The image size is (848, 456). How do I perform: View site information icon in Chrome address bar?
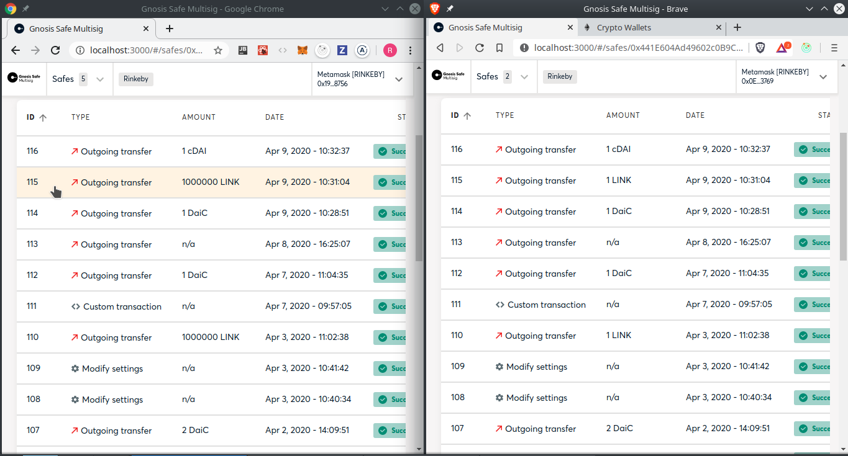(80, 50)
